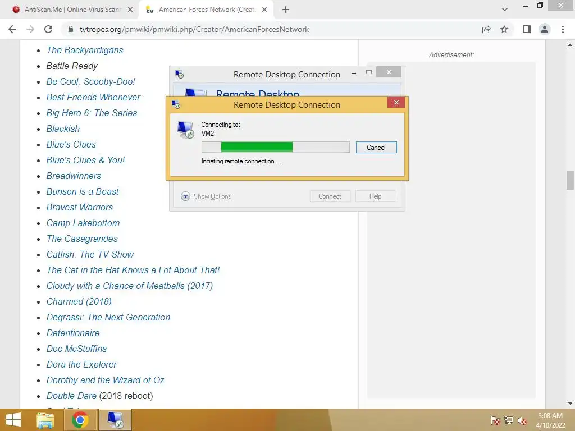The image size is (575, 431).
Task: Bookmark this page with the star icon
Action: [504, 29]
